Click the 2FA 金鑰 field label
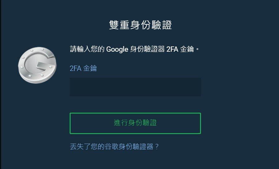The height and width of the screenshot is (169, 279). click(83, 68)
